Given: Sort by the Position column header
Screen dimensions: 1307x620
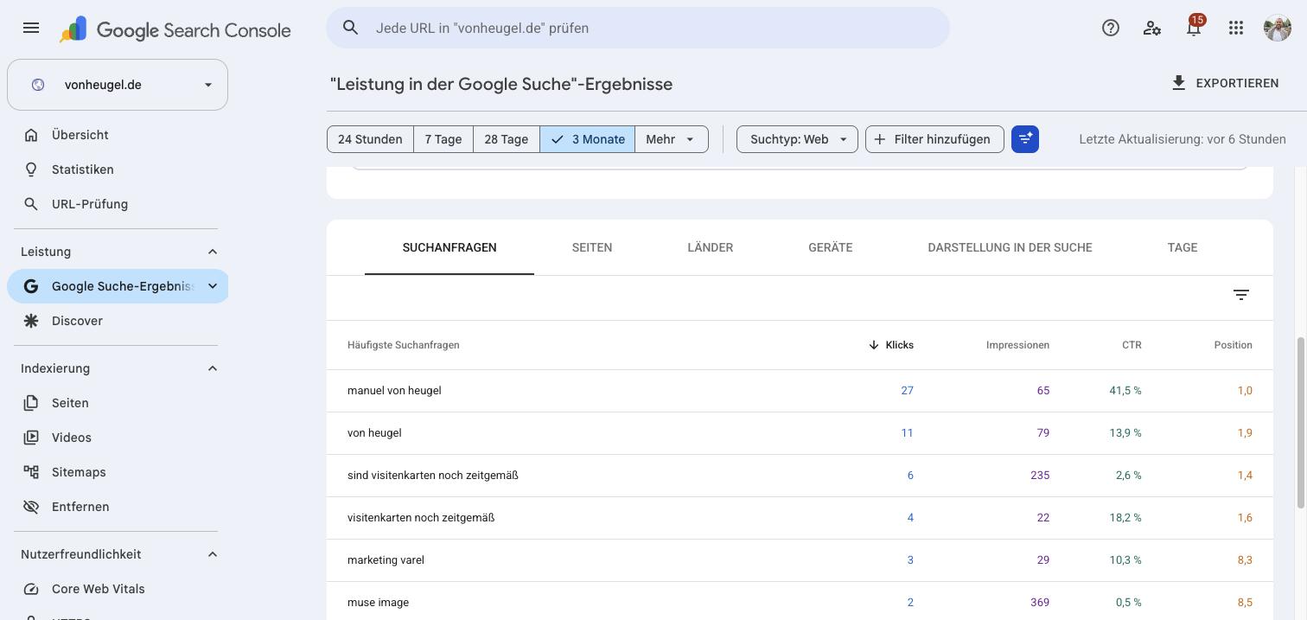Looking at the screenshot, I should coord(1233,345).
